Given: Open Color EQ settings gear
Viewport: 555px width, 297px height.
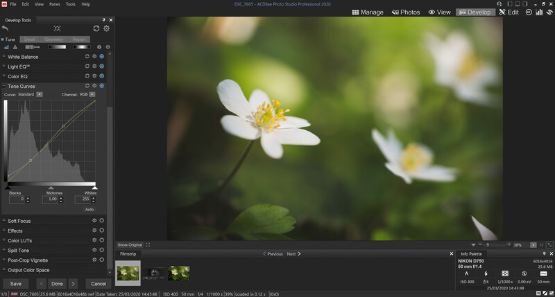Looking at the screenshot, I should pos(94,76).
